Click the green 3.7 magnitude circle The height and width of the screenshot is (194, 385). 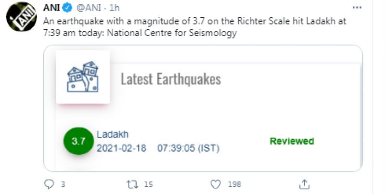coord(78,141)
